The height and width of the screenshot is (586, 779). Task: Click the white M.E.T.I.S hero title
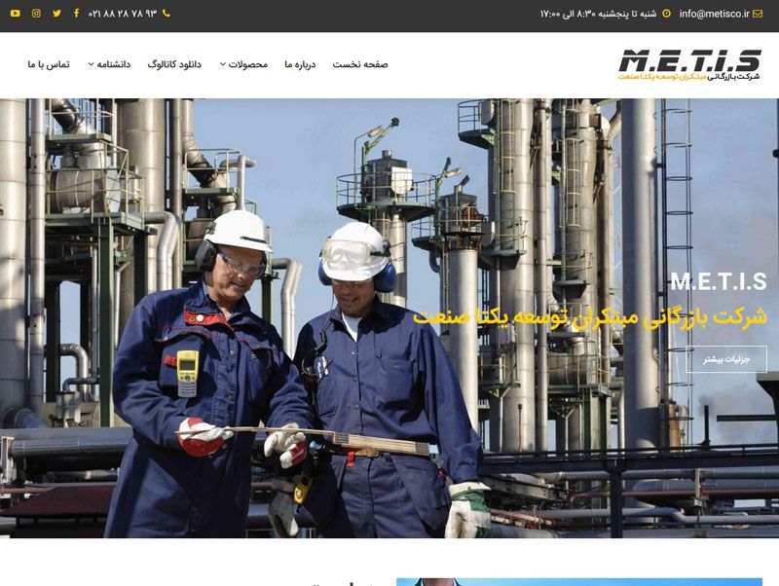click(719, 281)
